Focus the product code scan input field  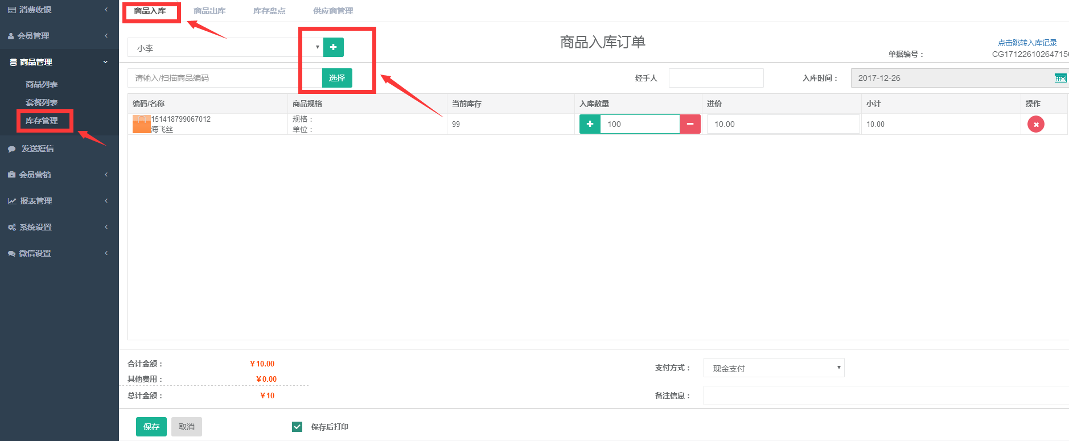pyautogui.click(x=225, y=78)
